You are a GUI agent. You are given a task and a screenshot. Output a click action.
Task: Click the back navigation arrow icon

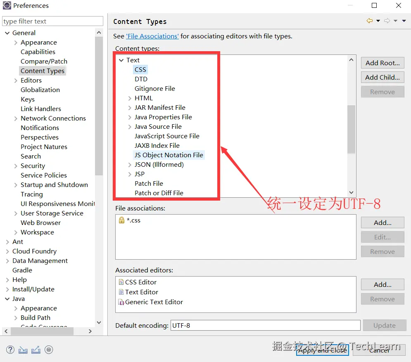[x=370, y=21]
